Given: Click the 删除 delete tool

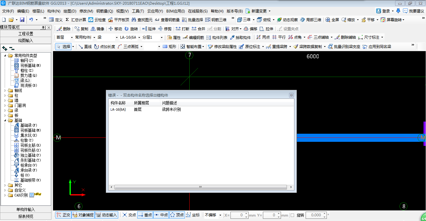Looking at the screenshot, I should pos(64,29).
